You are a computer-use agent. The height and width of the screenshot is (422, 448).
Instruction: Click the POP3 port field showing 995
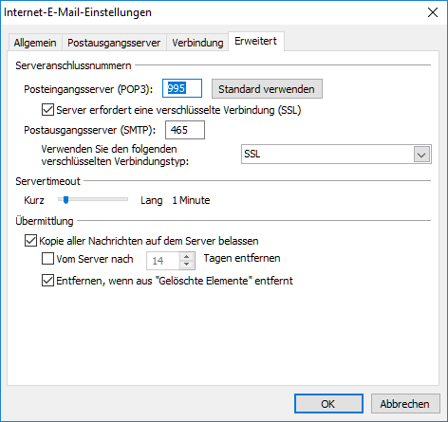coord(182,88)
